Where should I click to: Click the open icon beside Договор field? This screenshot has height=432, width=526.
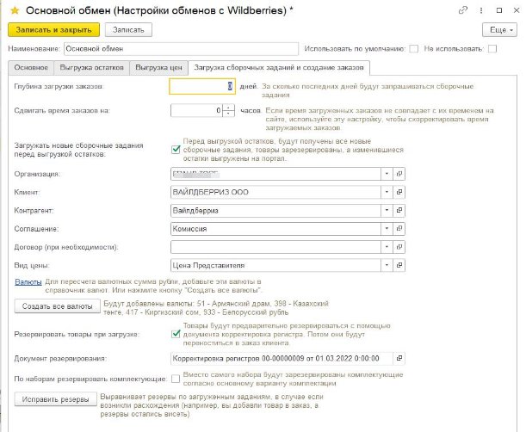[x=399, y=247]
